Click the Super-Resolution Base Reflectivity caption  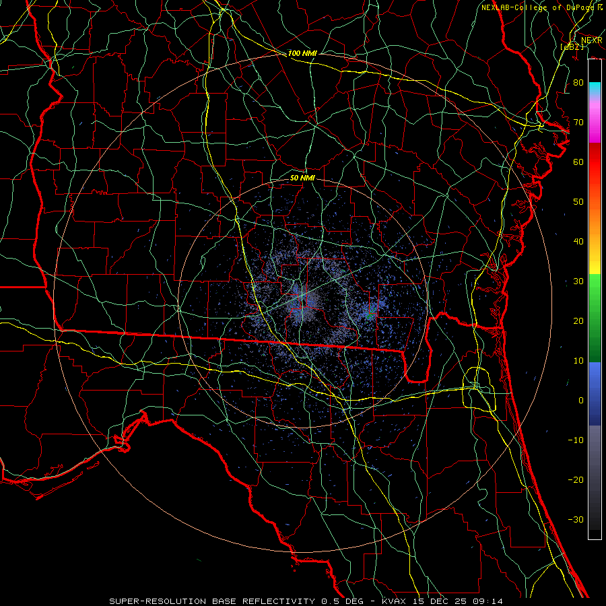(x=306, y=601)
